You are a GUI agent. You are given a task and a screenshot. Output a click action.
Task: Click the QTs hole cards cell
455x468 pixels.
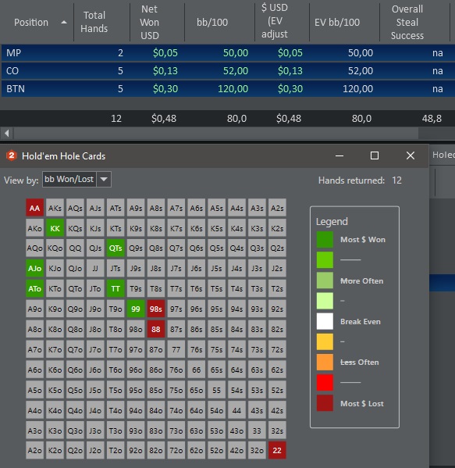click(x=116, y=248)
